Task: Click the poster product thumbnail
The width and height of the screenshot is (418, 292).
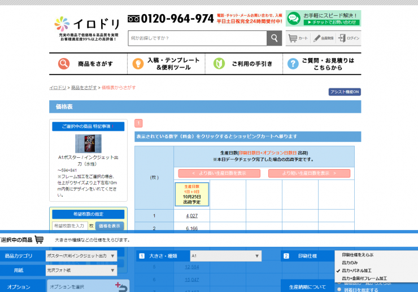Action: [88, 144]
